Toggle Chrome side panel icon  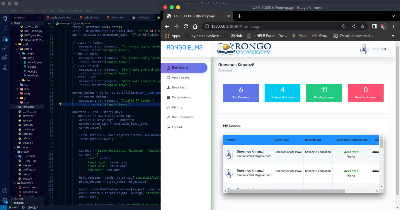374,26
